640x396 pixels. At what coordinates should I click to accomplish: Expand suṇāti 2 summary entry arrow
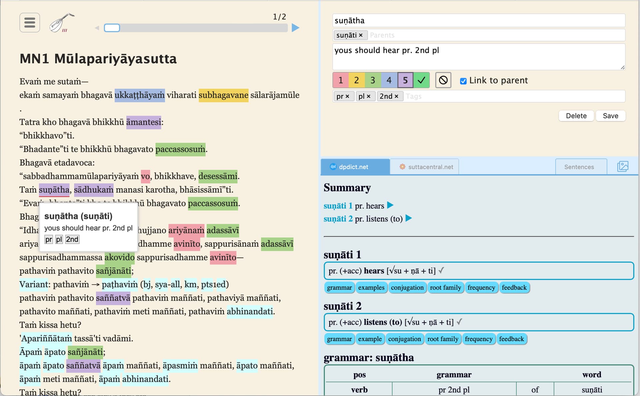409,218
